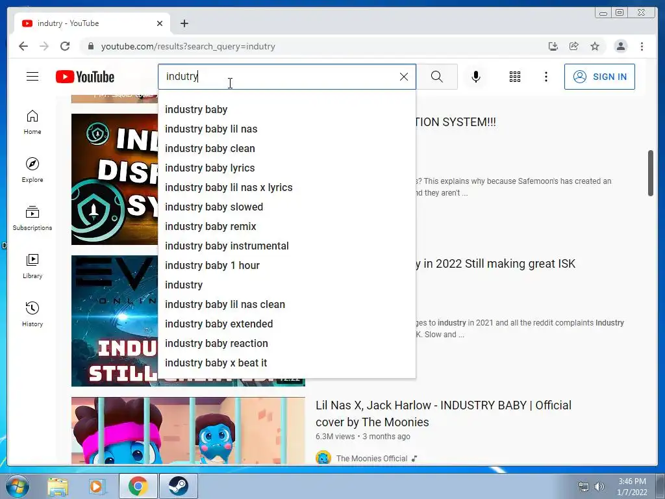
Task: Select the plain "industry" suggestion
Action: 286,285
